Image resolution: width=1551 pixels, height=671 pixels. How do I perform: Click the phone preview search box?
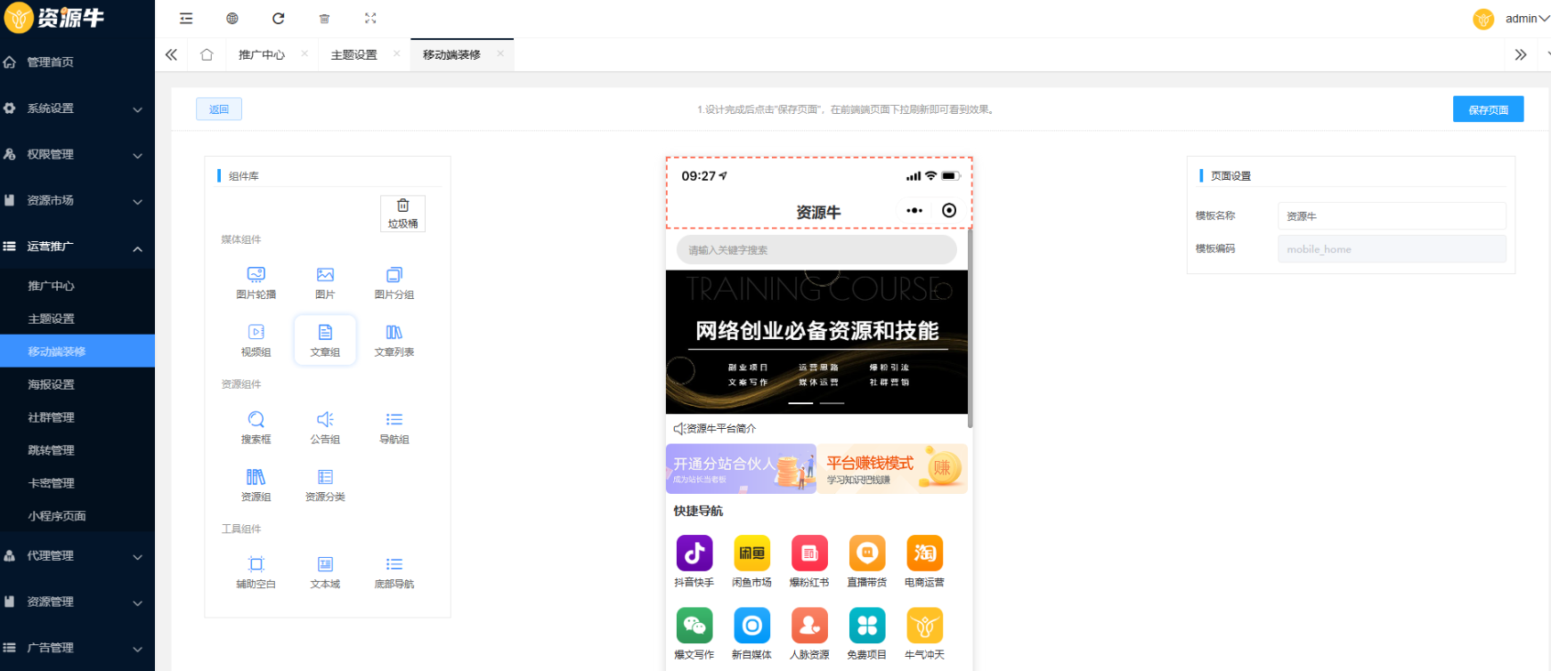tap(816, 250)
